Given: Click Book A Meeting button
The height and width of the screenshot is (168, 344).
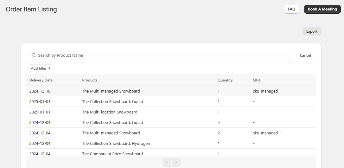Looking at the screenshot, I should coord(322,9).
